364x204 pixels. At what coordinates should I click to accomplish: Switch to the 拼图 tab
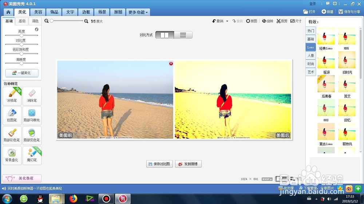pyautogui.click(x=118, y=12)
